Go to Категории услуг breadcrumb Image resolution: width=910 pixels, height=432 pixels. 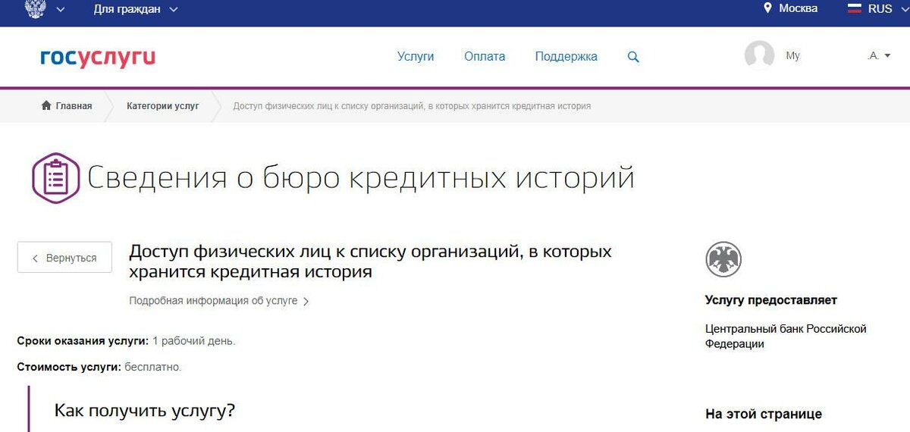tap(163, 106)
